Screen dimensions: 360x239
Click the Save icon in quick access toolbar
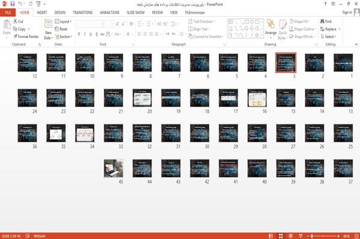[x=13, y=4]
